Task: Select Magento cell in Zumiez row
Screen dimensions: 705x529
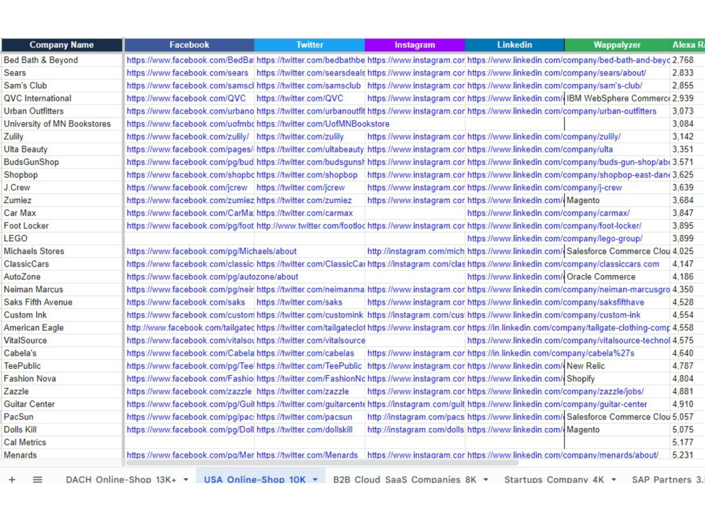Action: 618,200
